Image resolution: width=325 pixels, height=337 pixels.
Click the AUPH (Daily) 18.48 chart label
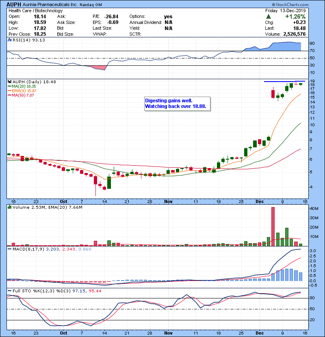(x=34, y=82)
